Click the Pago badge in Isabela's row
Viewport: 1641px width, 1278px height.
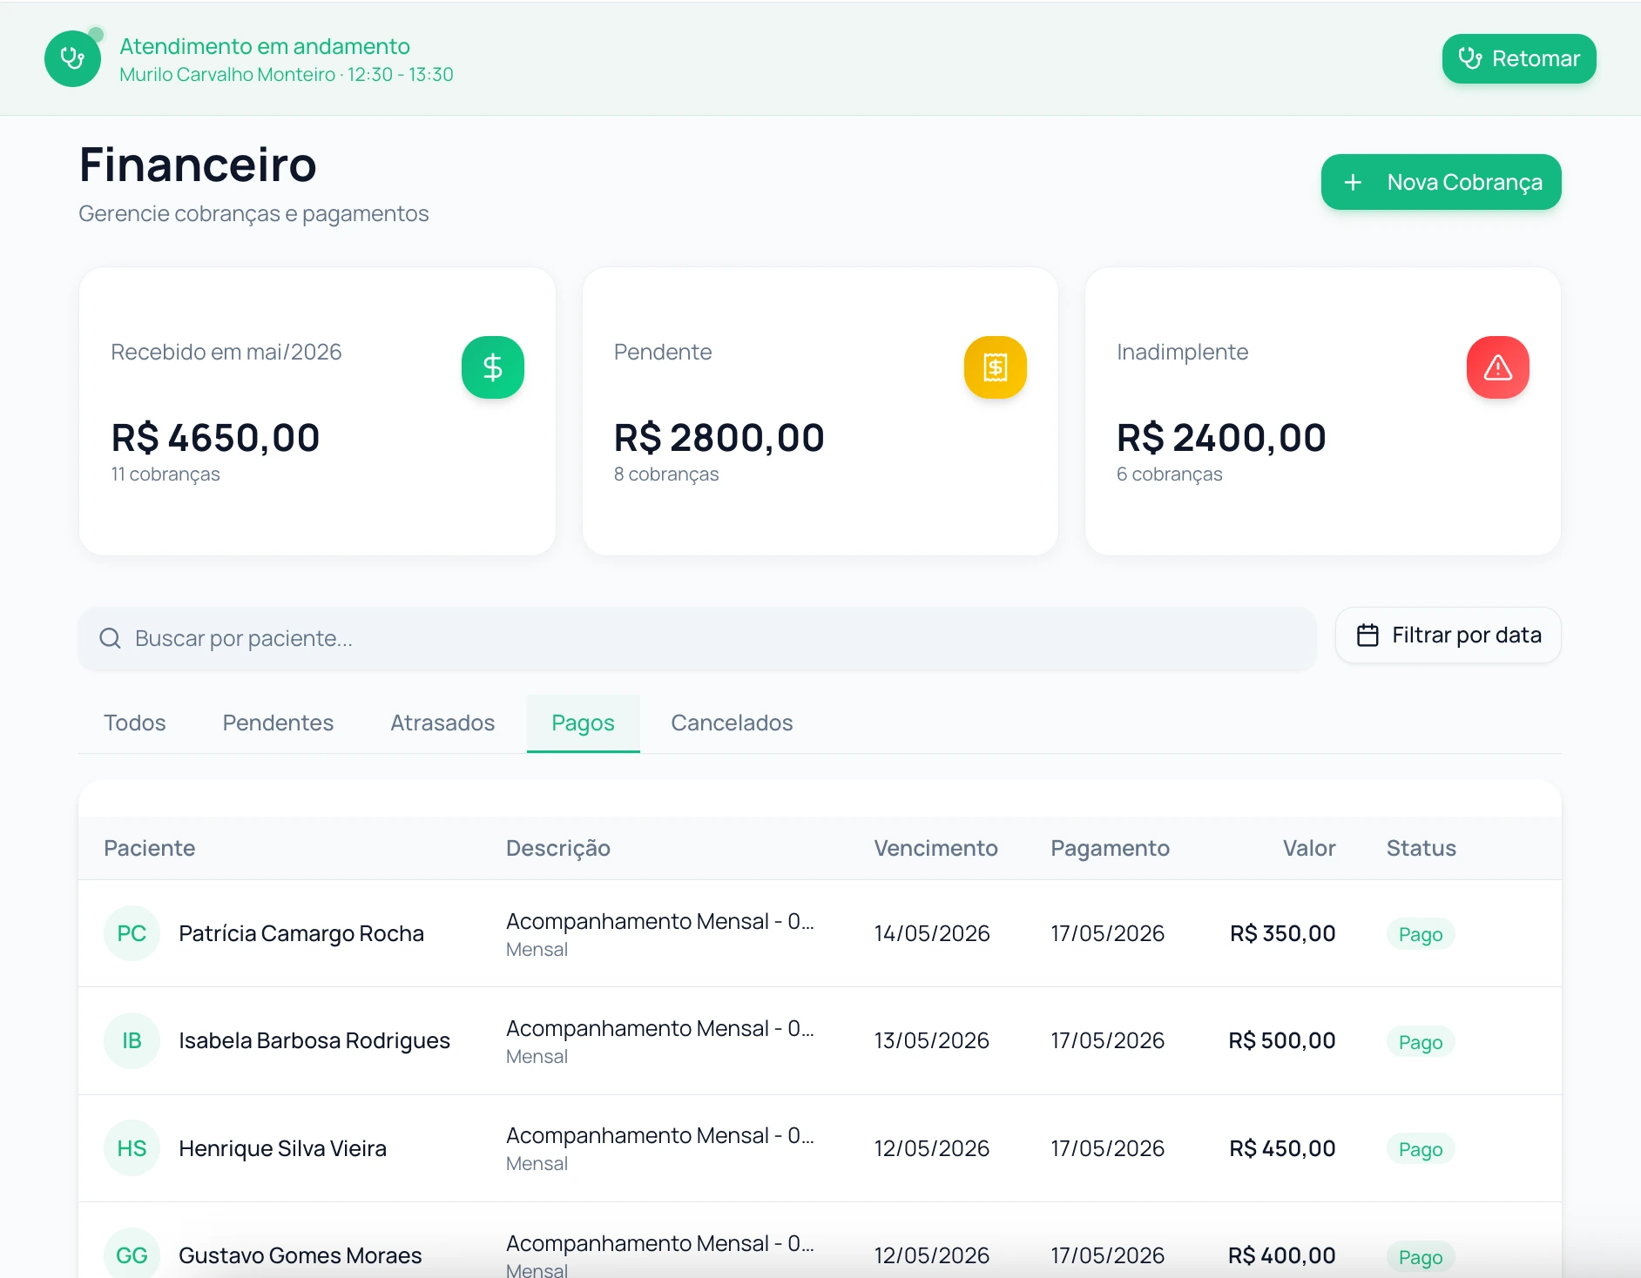coord(1421,1042)
